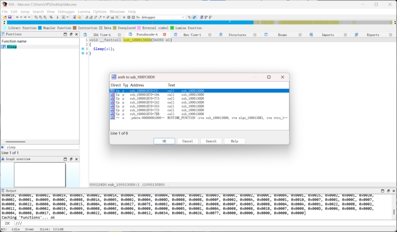Close the Output panel
Image resolution: width=397 pixels, height=232 pixels.
(x=394, y=191)
